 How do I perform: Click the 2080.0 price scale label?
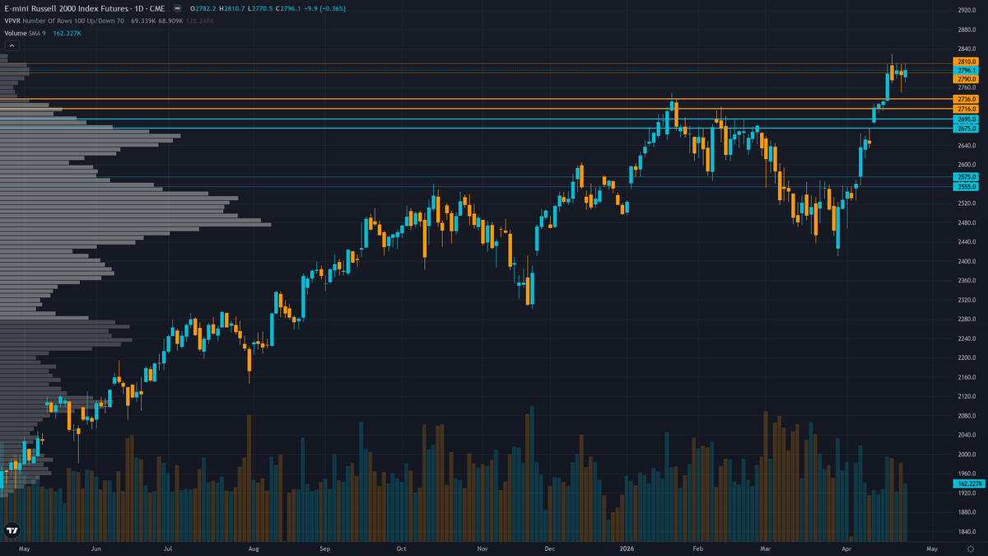tap(967, 416)
